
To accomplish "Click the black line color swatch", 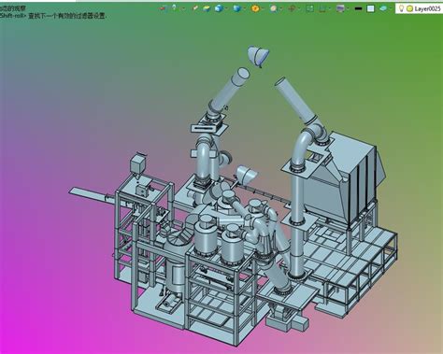I will click(x=358, y=8).
